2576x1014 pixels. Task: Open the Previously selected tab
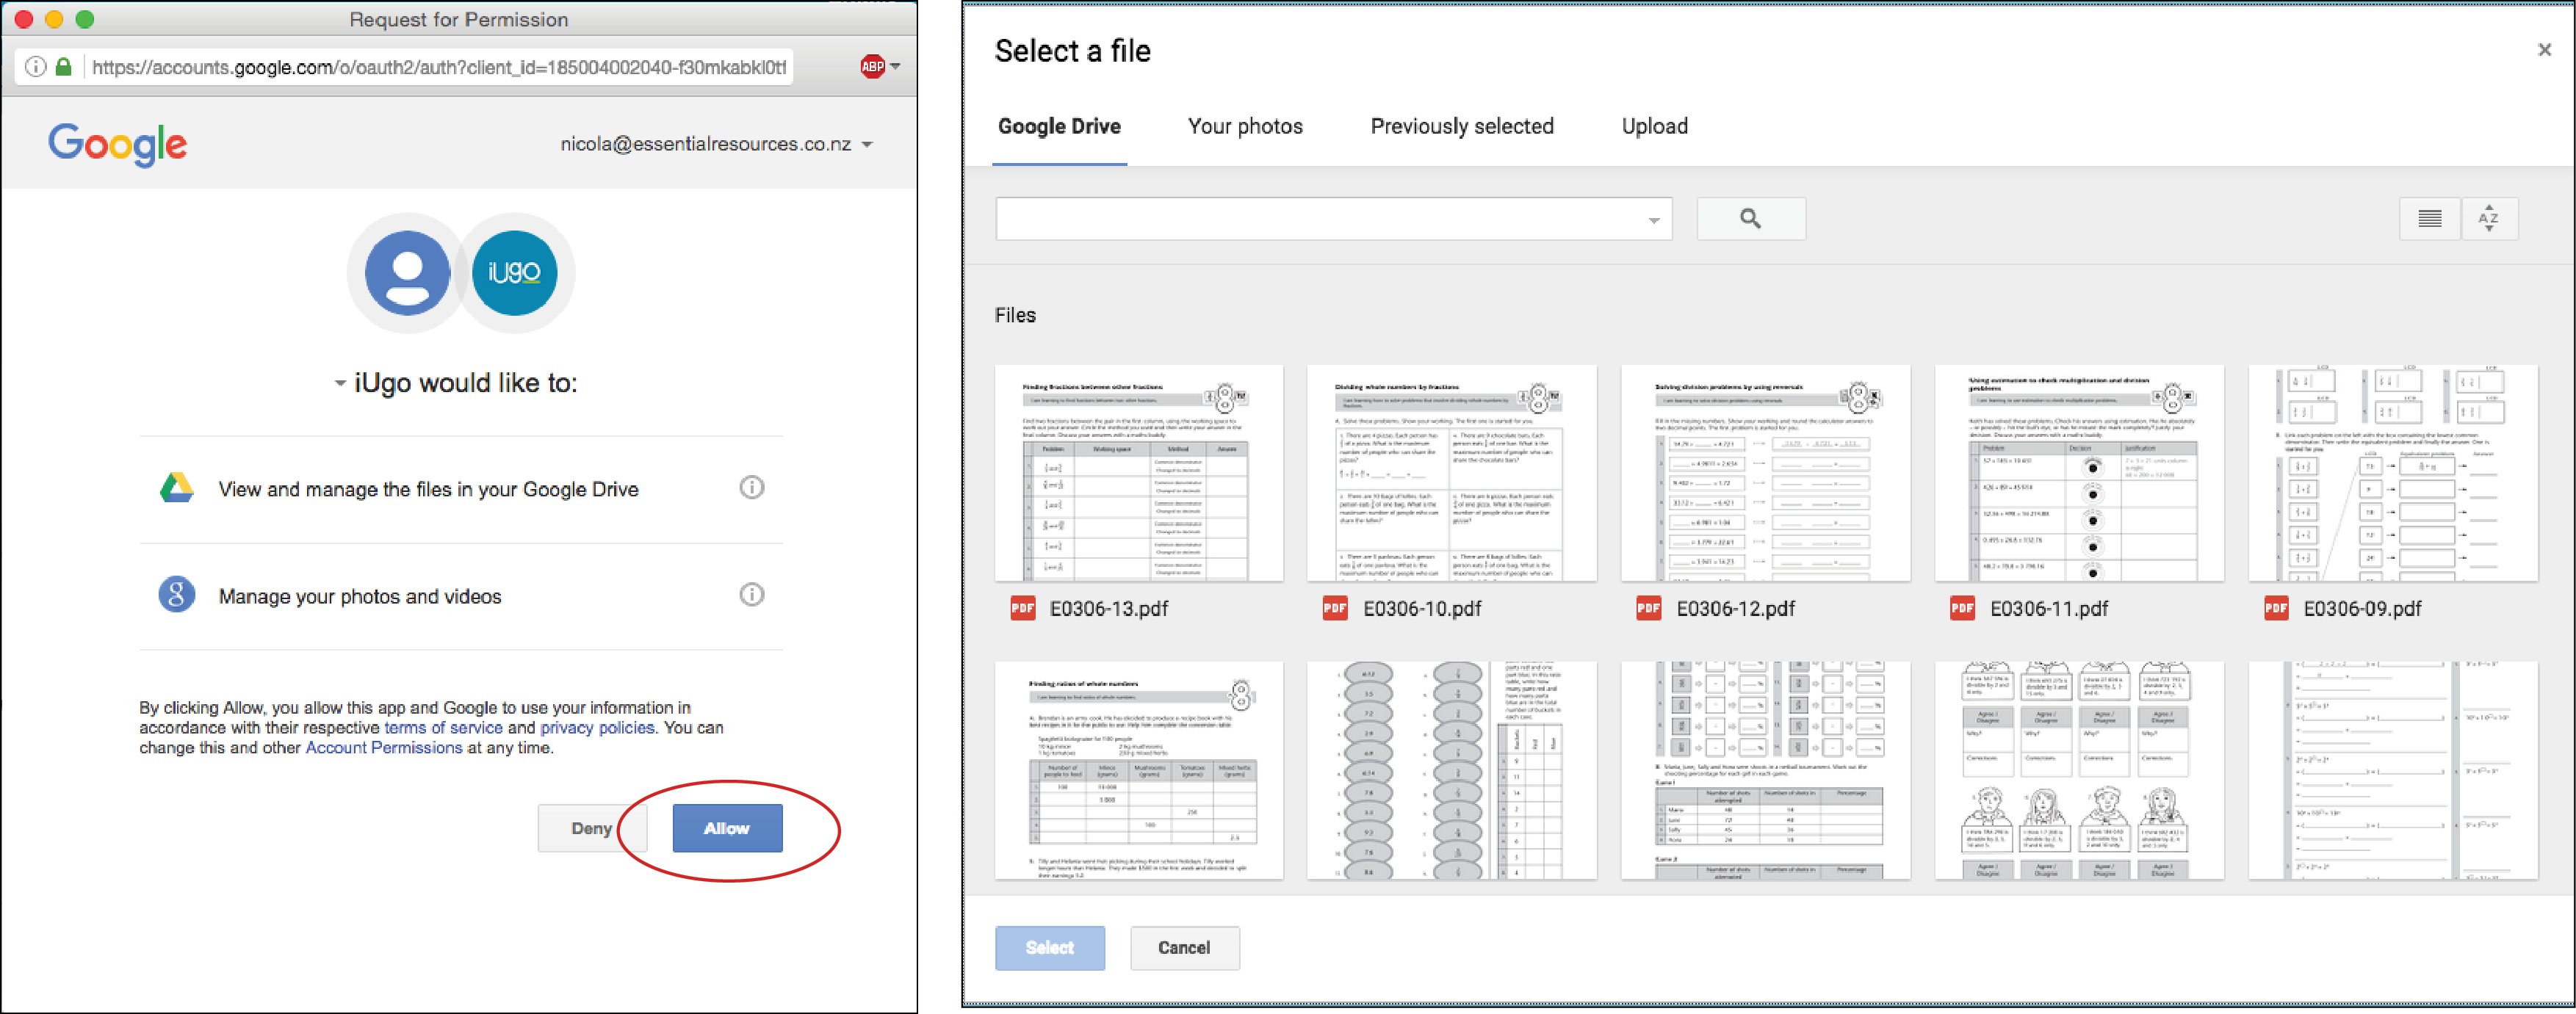pyautogui.click(x=1461, y=127)
